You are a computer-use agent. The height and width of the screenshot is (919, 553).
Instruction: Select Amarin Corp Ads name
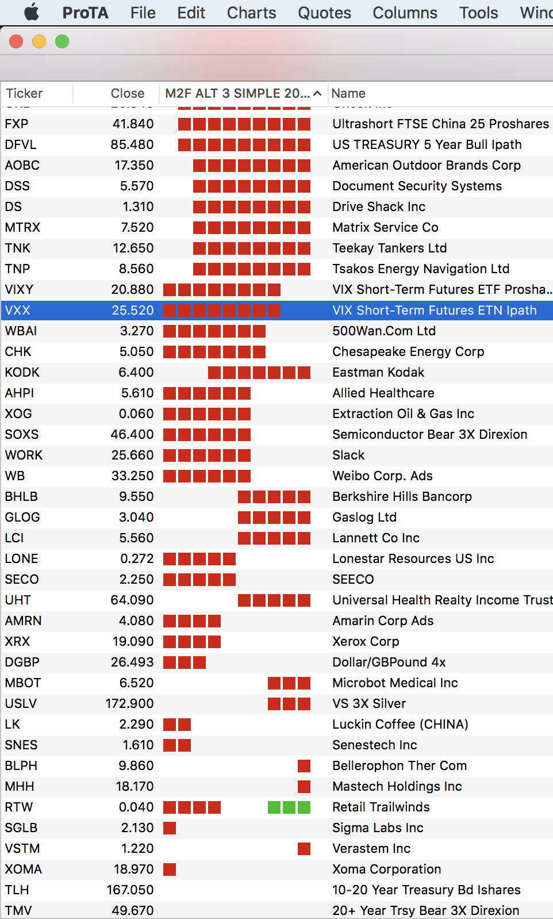tap(383, 621)
